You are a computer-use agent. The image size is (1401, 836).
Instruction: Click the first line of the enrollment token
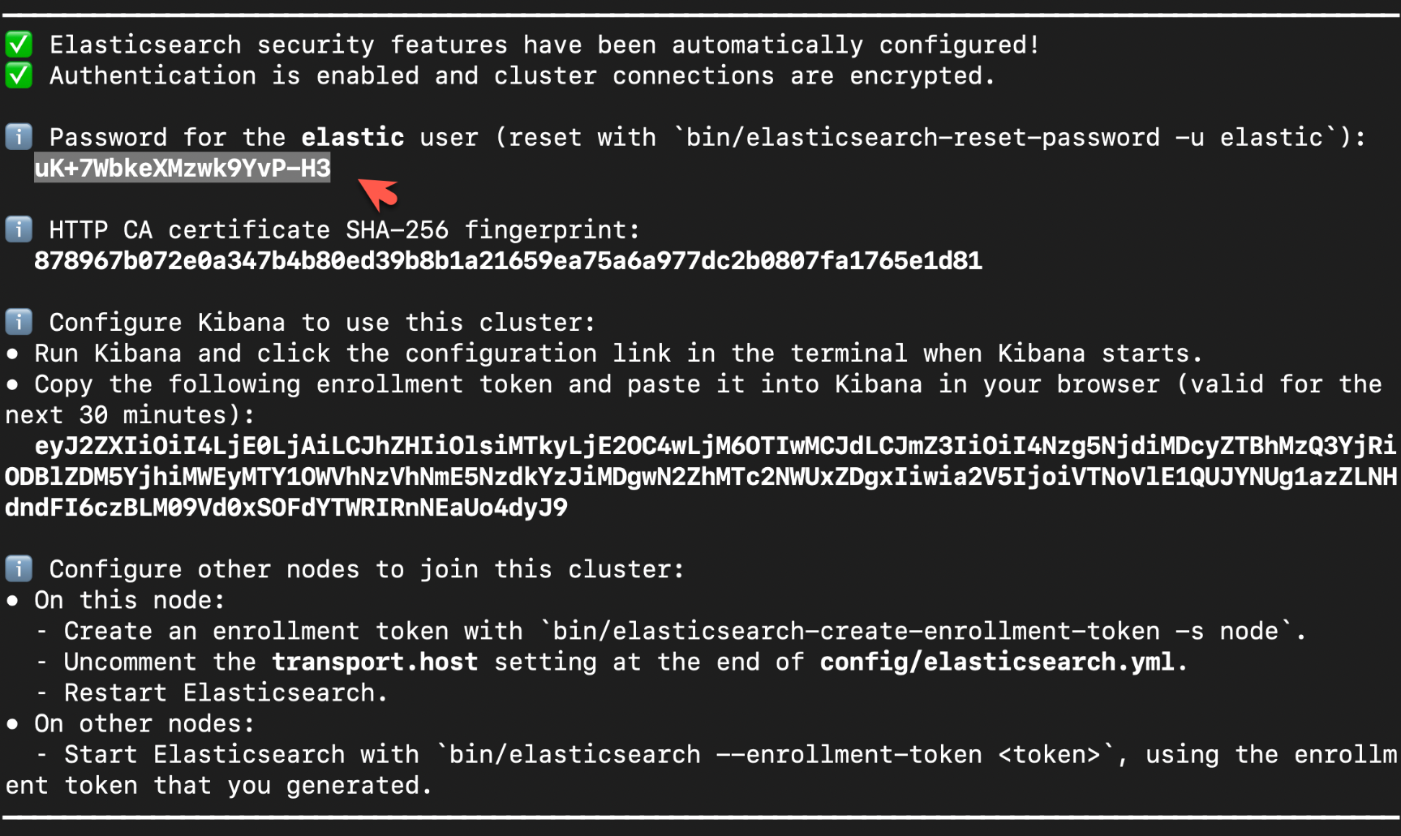716,445
